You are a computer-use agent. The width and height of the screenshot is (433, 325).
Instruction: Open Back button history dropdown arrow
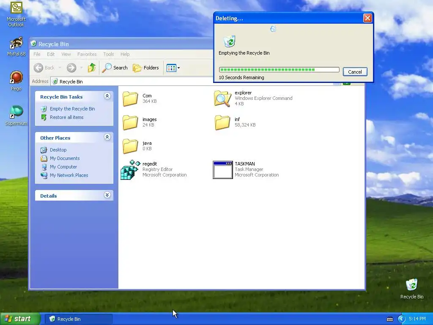60,68
